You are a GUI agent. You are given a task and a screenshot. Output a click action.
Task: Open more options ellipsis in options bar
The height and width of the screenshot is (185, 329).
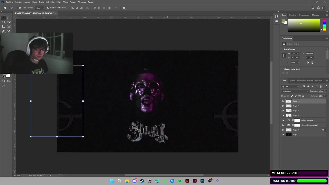[x=117, y=8]
